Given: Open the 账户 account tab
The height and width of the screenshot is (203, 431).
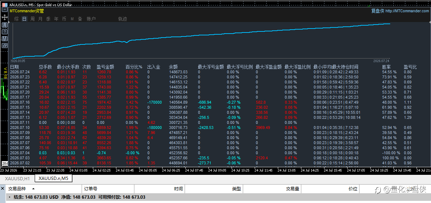Looking at the screenshot, I should 91,19.
